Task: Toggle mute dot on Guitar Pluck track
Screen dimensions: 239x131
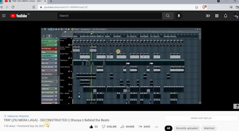Action: tap(71, 58)
